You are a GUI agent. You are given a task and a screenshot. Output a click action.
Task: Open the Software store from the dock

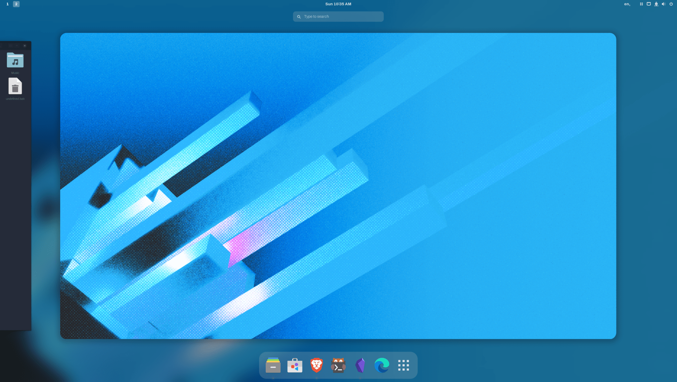tap(294, 365)
